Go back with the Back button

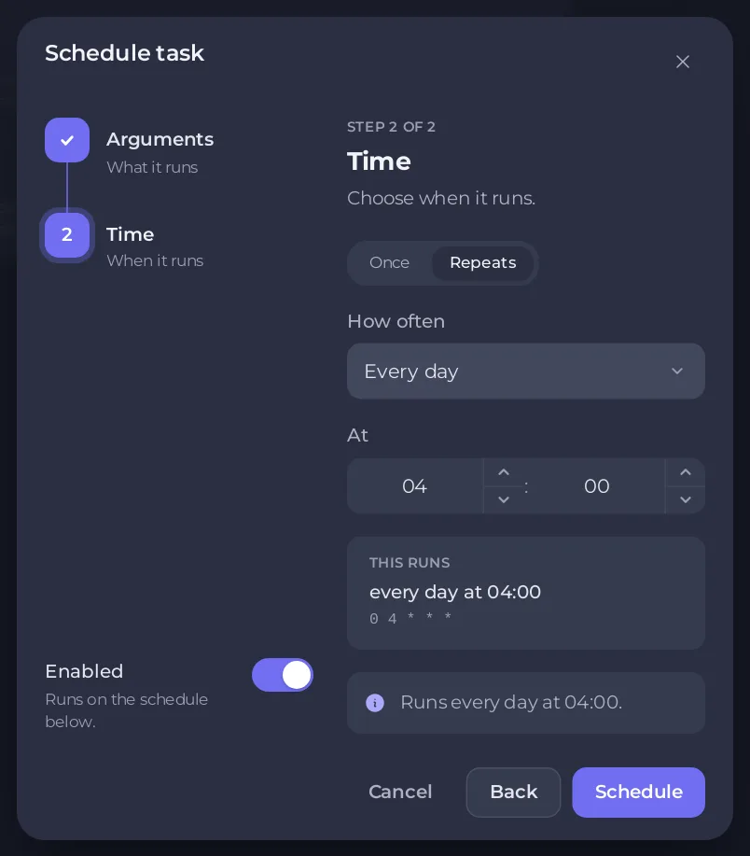coord(513,793)
